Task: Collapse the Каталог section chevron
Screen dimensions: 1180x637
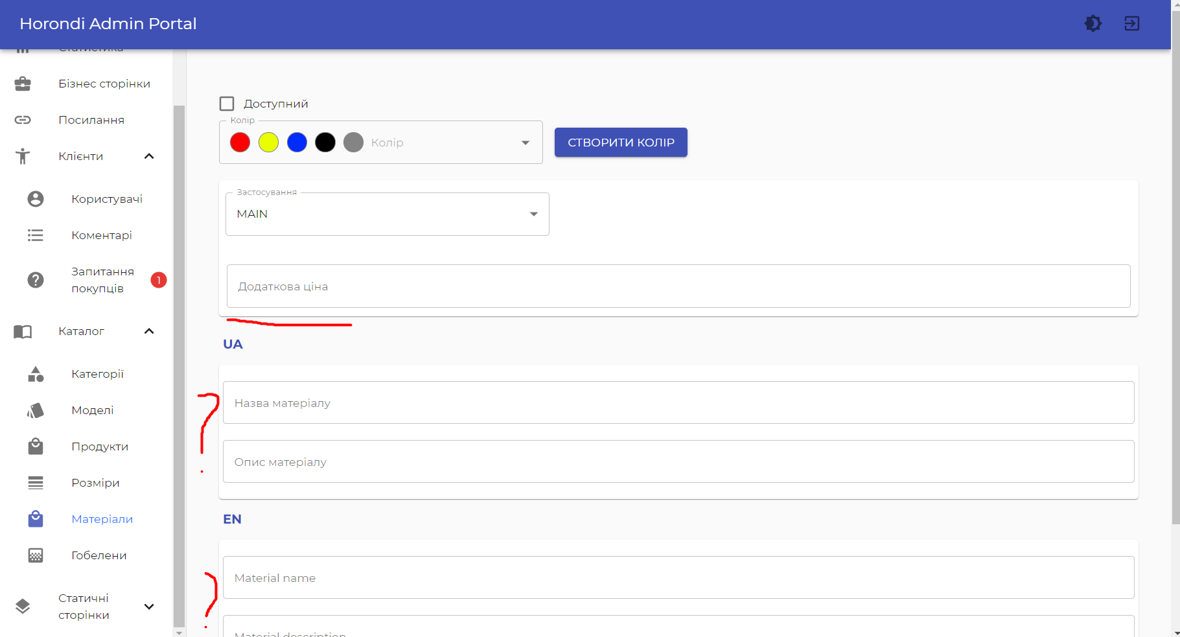Action: point(149,331)
